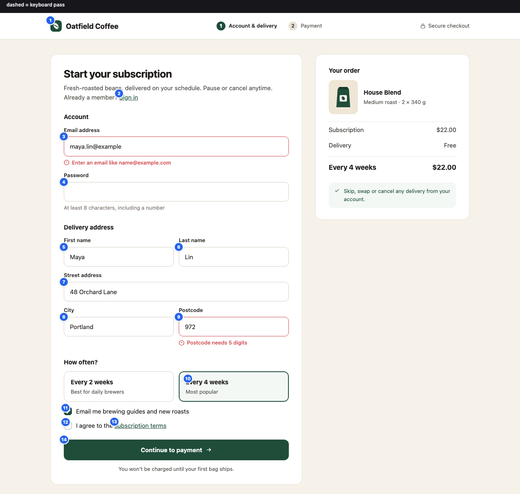This screenshot has width=520, height=494.
Task: Click the 'Free' delivery value
Action: pos(450,145)
